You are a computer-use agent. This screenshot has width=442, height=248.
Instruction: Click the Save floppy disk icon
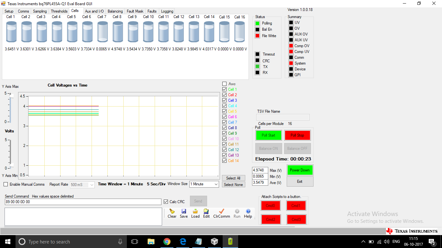coord(184,211)
